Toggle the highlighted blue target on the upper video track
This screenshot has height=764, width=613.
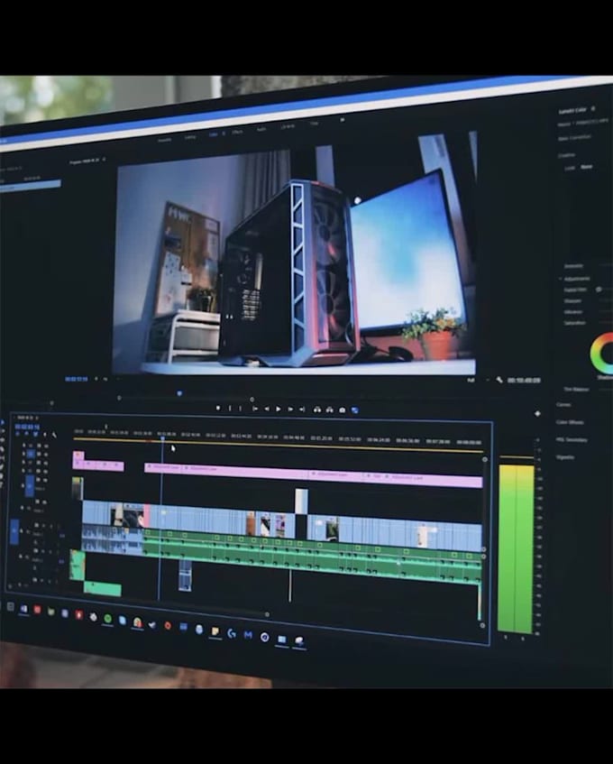(x=31, y=454)
